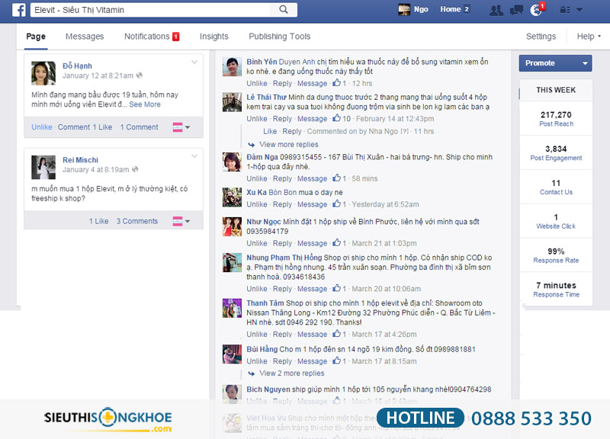Open the Help dropdown menu
The height and width of the screenshot is (439, 610).
589,37
